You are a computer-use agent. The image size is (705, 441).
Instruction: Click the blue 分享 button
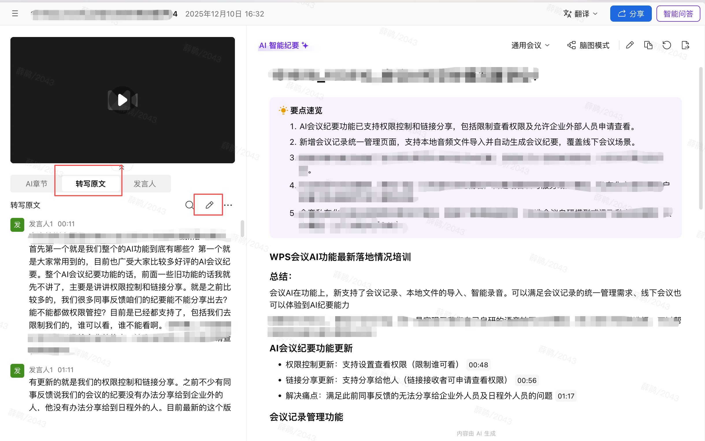coord(631,14)
